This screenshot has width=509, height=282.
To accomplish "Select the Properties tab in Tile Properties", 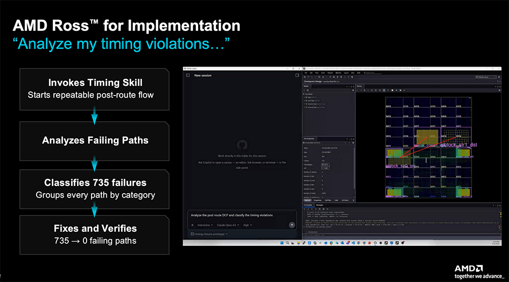I will point(318,200).
